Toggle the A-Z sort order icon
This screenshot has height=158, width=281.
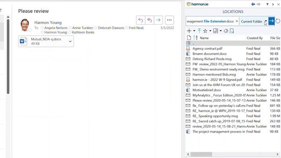[x=195, y=38]
